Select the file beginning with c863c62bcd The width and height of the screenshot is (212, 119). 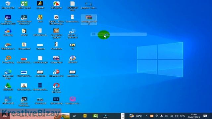[40, 32]
